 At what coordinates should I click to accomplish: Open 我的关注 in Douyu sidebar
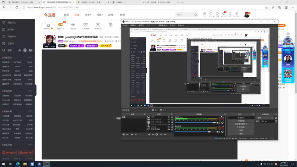pyautogui.click(x=12, y=23)
